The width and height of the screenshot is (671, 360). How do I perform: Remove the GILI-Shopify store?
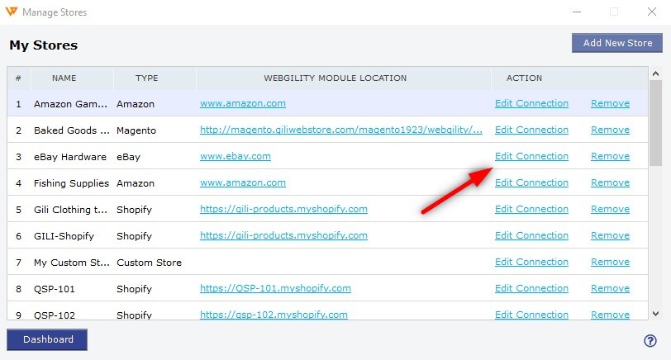[x=610, y=235]
